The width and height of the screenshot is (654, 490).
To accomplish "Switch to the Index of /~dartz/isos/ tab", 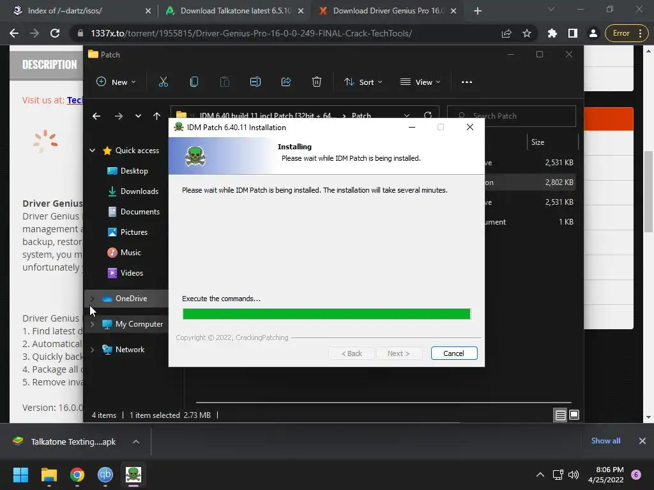I will click(82, 11).
